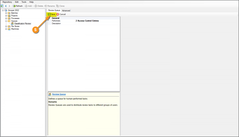Open the Help menu
239x137 pixels.
[x=31, y=2]
